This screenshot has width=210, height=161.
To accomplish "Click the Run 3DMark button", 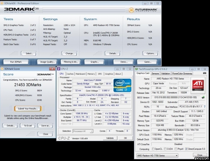I will (16, 62).
